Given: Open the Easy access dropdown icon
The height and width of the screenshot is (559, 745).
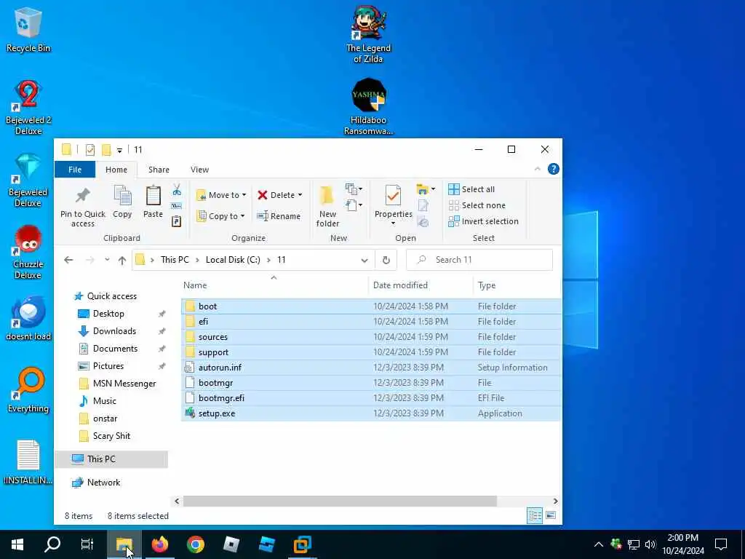Looking at the screenshot, I should (x=354, y=205).
